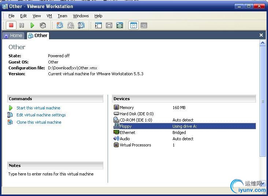Viewport: 268px width, 196px height.
Task: Click the Reset virtual machine toolbar icon
Action: (x=43, y=26)
